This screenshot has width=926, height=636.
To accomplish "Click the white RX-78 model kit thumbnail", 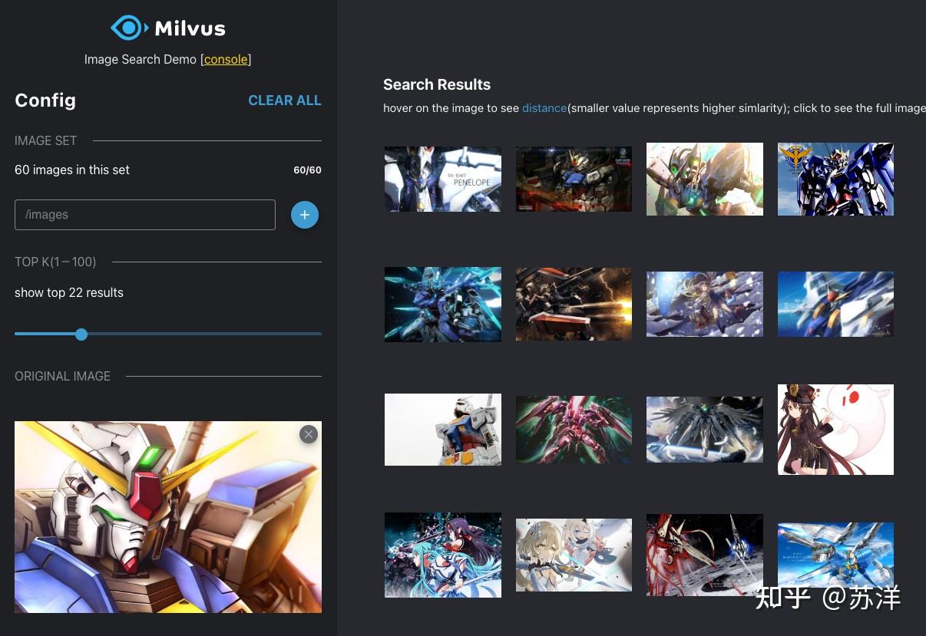I will pos(442,430).
